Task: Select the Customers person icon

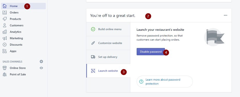Action: pos(5,25)
